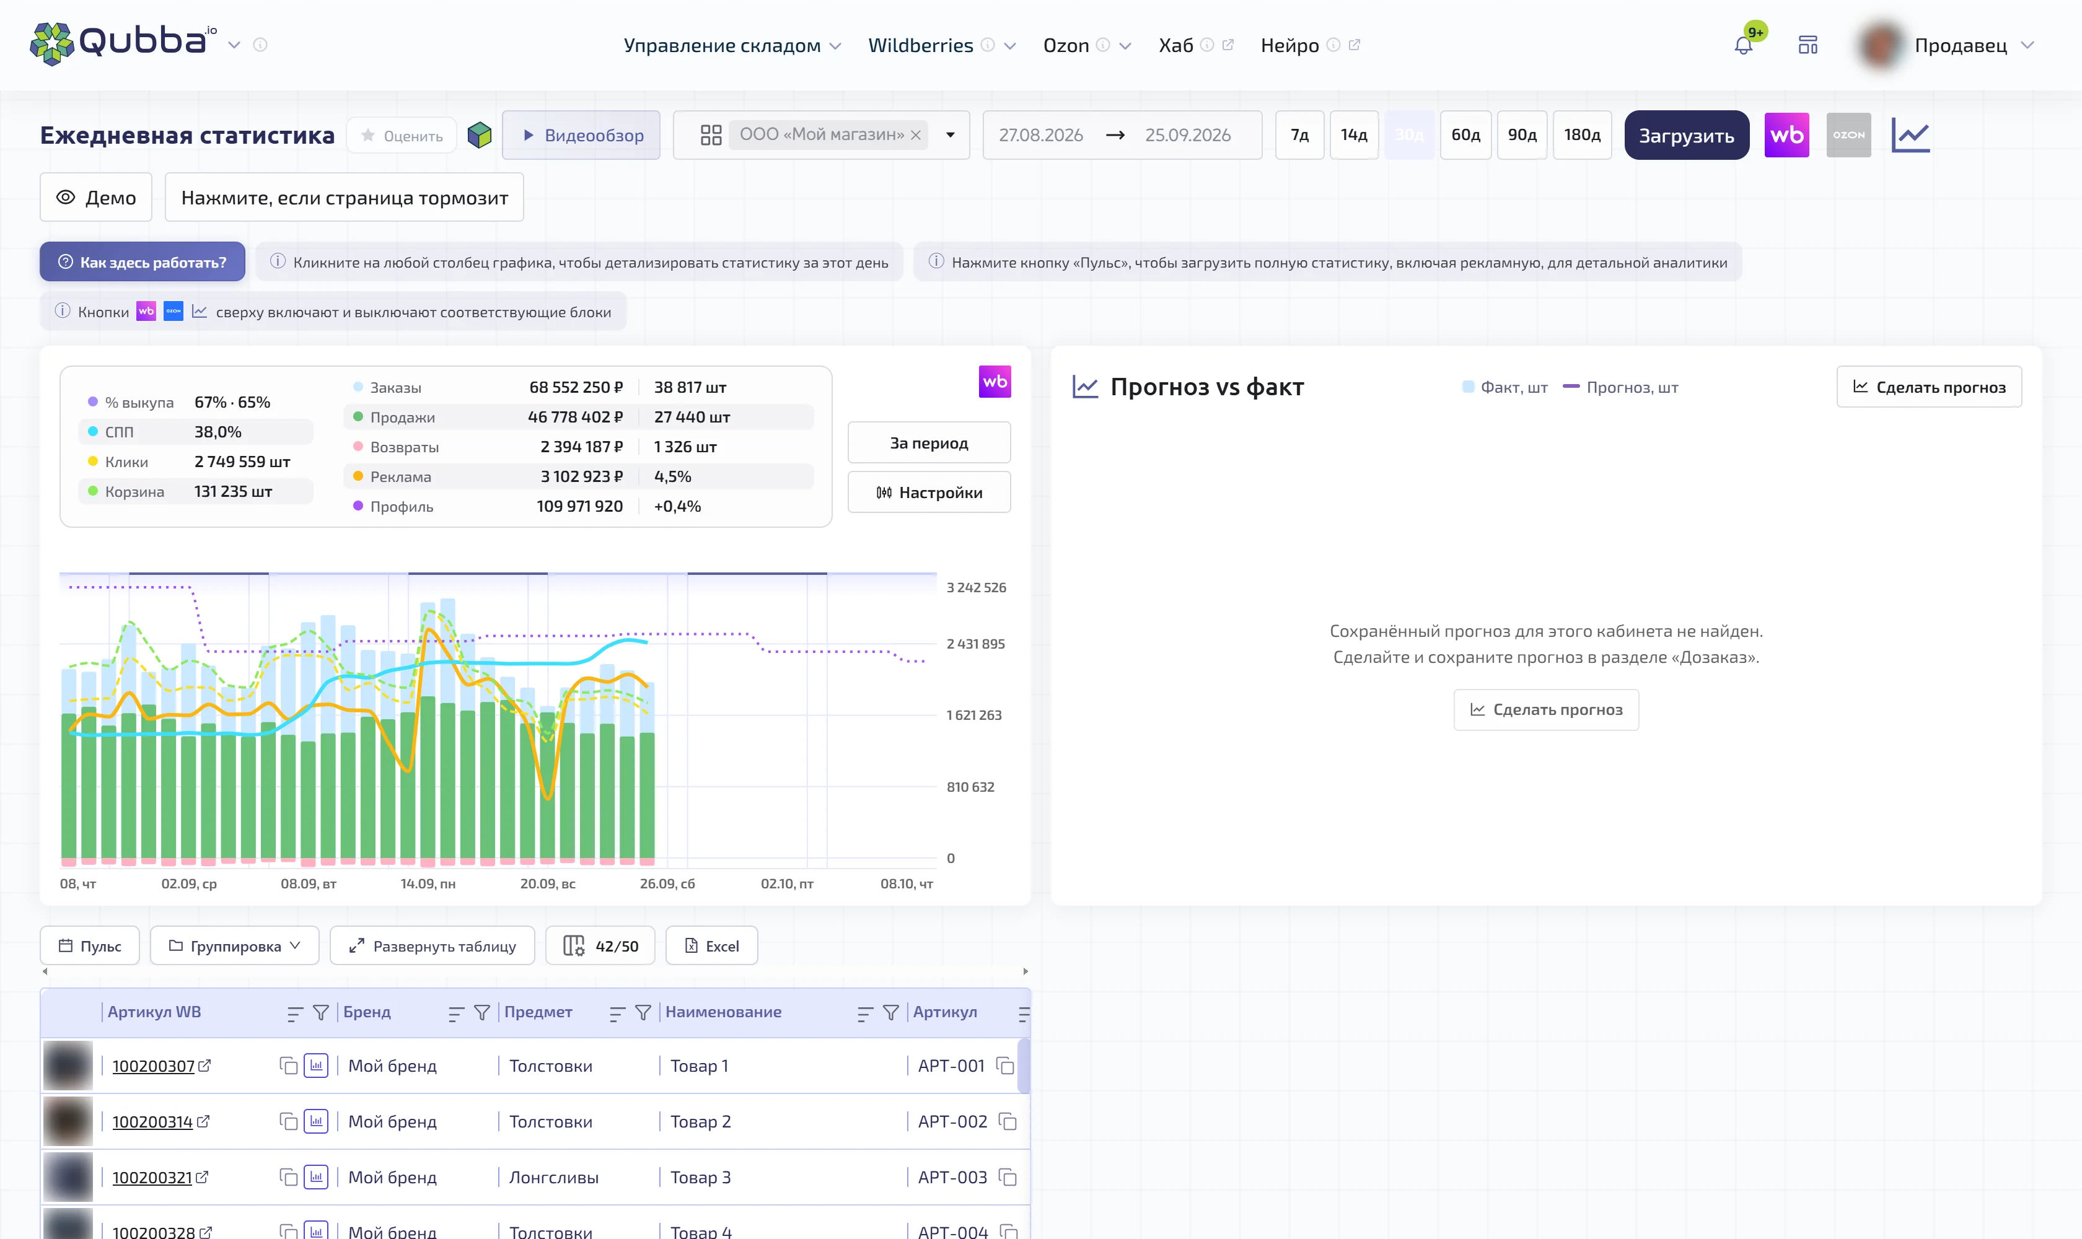Open the notifications bell
Image resolution: width=2082 pixels, height=1239 pixels.
tap(1743, 45)
